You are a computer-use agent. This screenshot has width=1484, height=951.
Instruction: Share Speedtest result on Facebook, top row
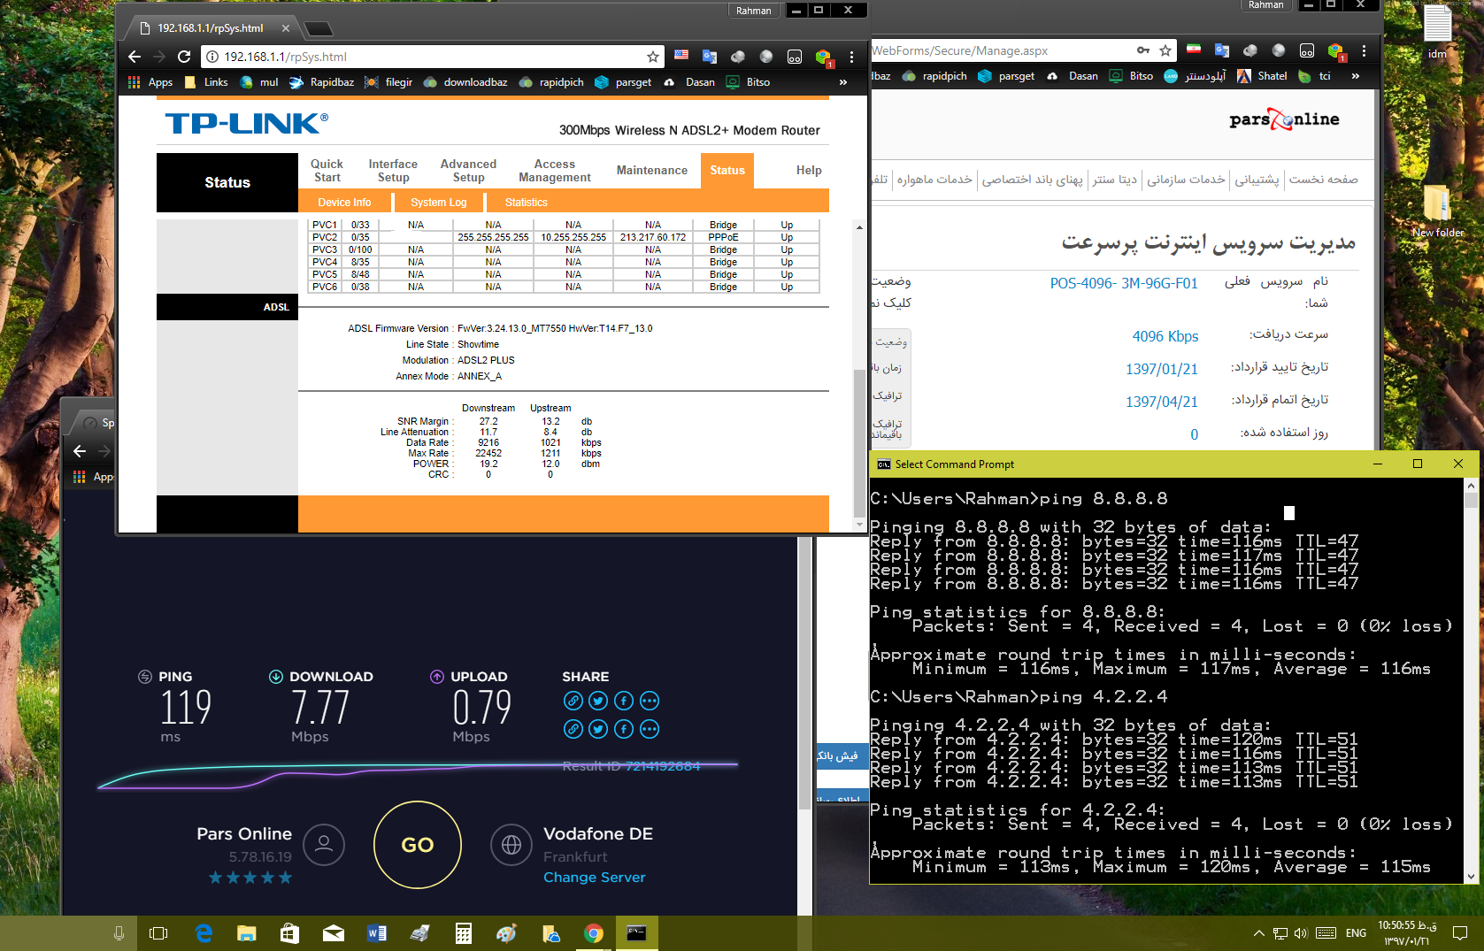click(624, 701)
